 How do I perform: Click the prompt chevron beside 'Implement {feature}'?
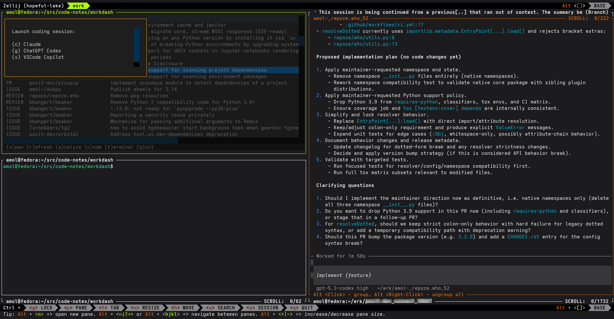click(312, 275)
